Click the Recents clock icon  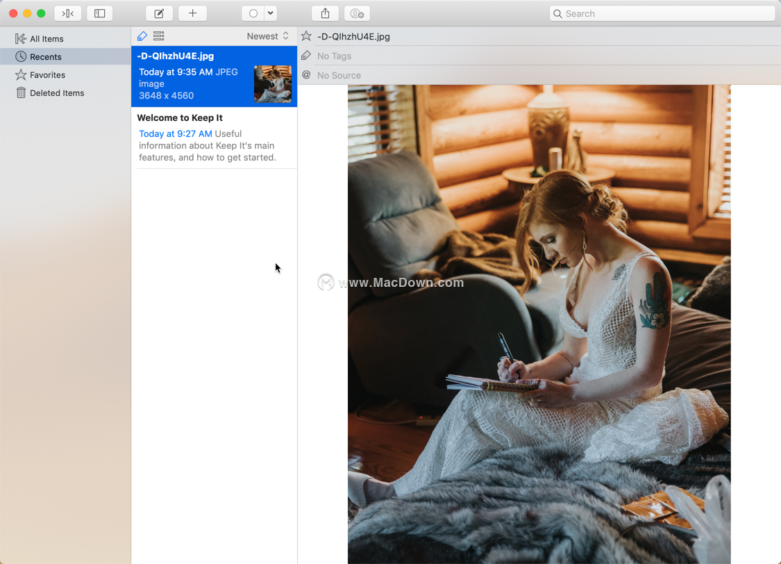point(20,56)
